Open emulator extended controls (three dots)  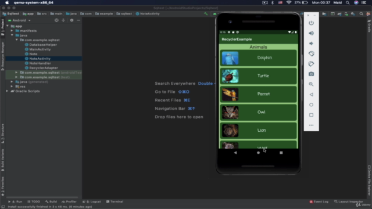click(x=311, y=125)
